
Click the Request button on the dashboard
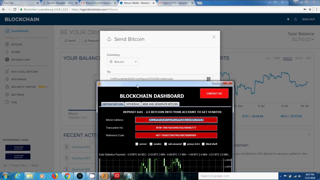coord(92,40)
